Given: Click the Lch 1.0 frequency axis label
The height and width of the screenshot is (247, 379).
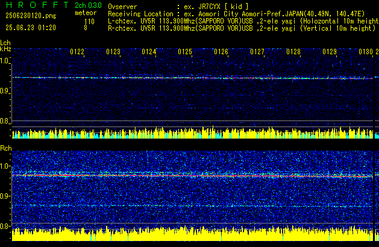Looking at the screenshot, I should coord(5,61).
